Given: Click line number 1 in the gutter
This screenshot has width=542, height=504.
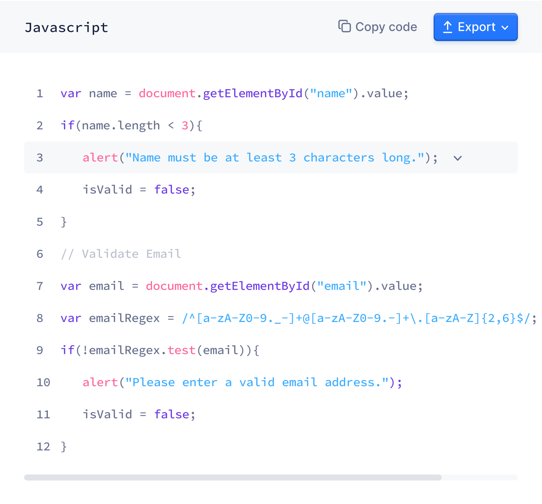Looking at the screenshot, I should [40, 94].
